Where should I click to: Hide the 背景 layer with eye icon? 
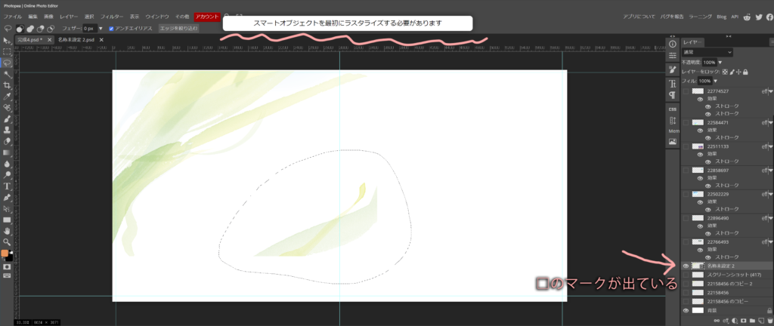pyautogui.click(x=687, y=310)
